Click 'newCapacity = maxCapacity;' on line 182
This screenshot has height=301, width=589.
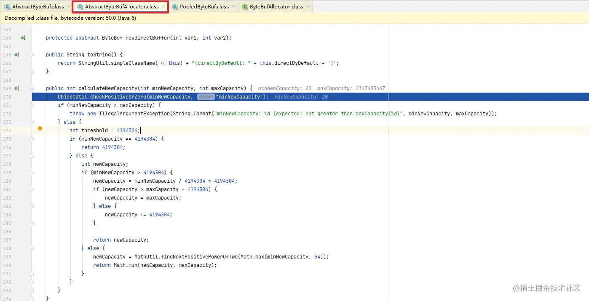point(143,198)
